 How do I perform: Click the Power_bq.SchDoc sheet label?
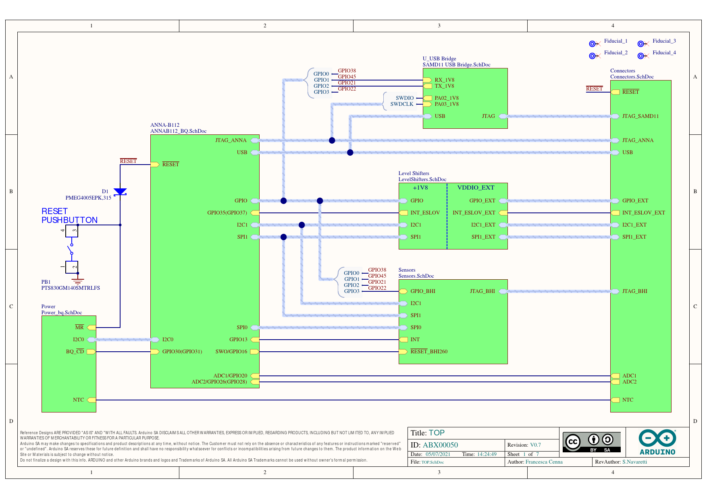pos(61,313)
